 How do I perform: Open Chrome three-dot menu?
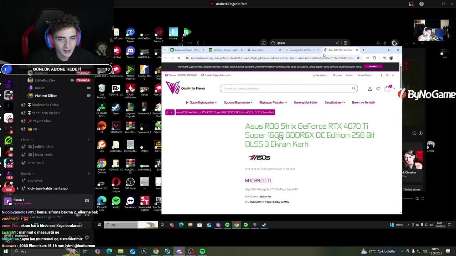(398, 58)
